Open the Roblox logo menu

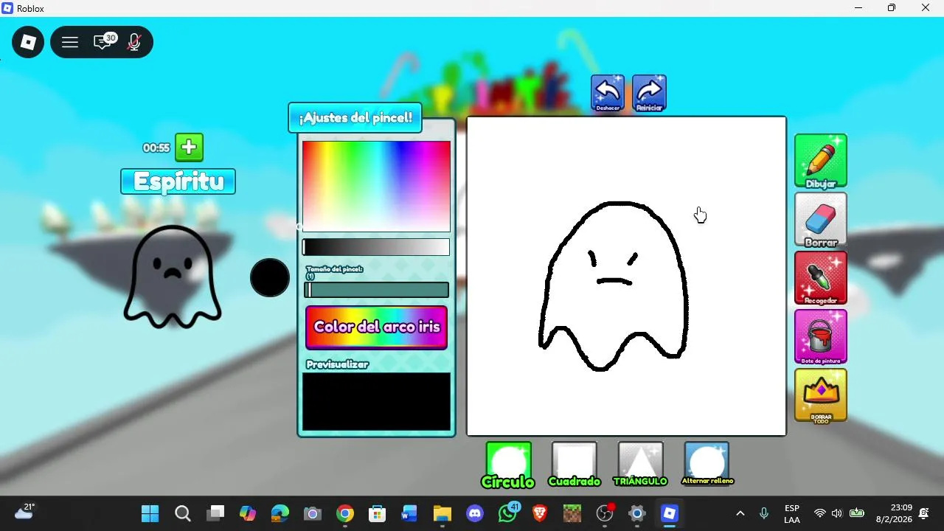28,43
